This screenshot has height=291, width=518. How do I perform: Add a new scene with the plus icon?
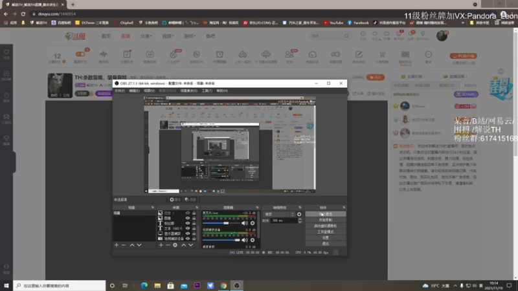(x=117, y=245)
